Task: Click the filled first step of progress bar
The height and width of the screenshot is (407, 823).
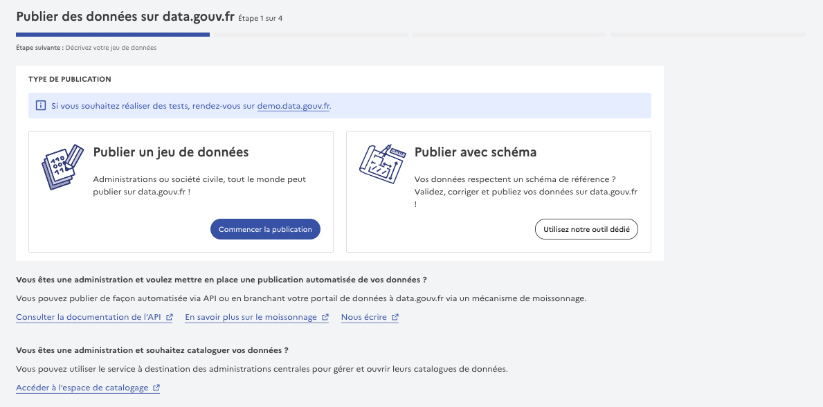Action: (113, 35)
